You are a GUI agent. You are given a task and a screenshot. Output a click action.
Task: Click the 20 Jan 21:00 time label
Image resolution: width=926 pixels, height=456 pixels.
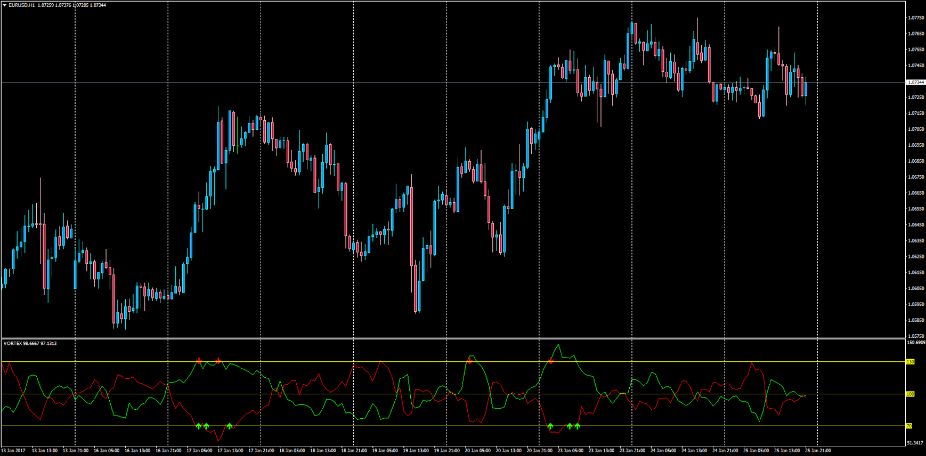click(x=539, y=451)
